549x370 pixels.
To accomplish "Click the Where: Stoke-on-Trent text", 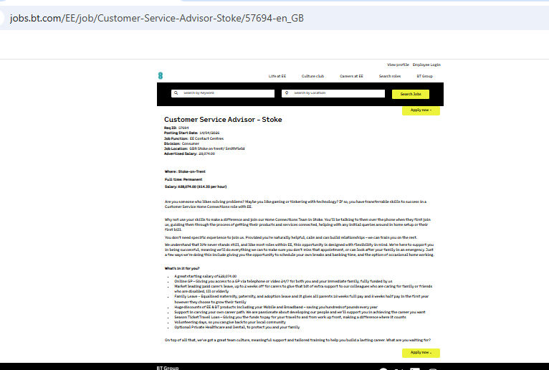I will point(185,171).
